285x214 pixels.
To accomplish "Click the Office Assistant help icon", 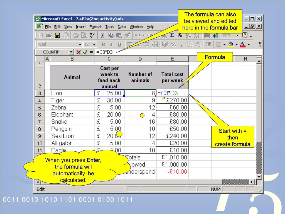I will pos(245,35).
